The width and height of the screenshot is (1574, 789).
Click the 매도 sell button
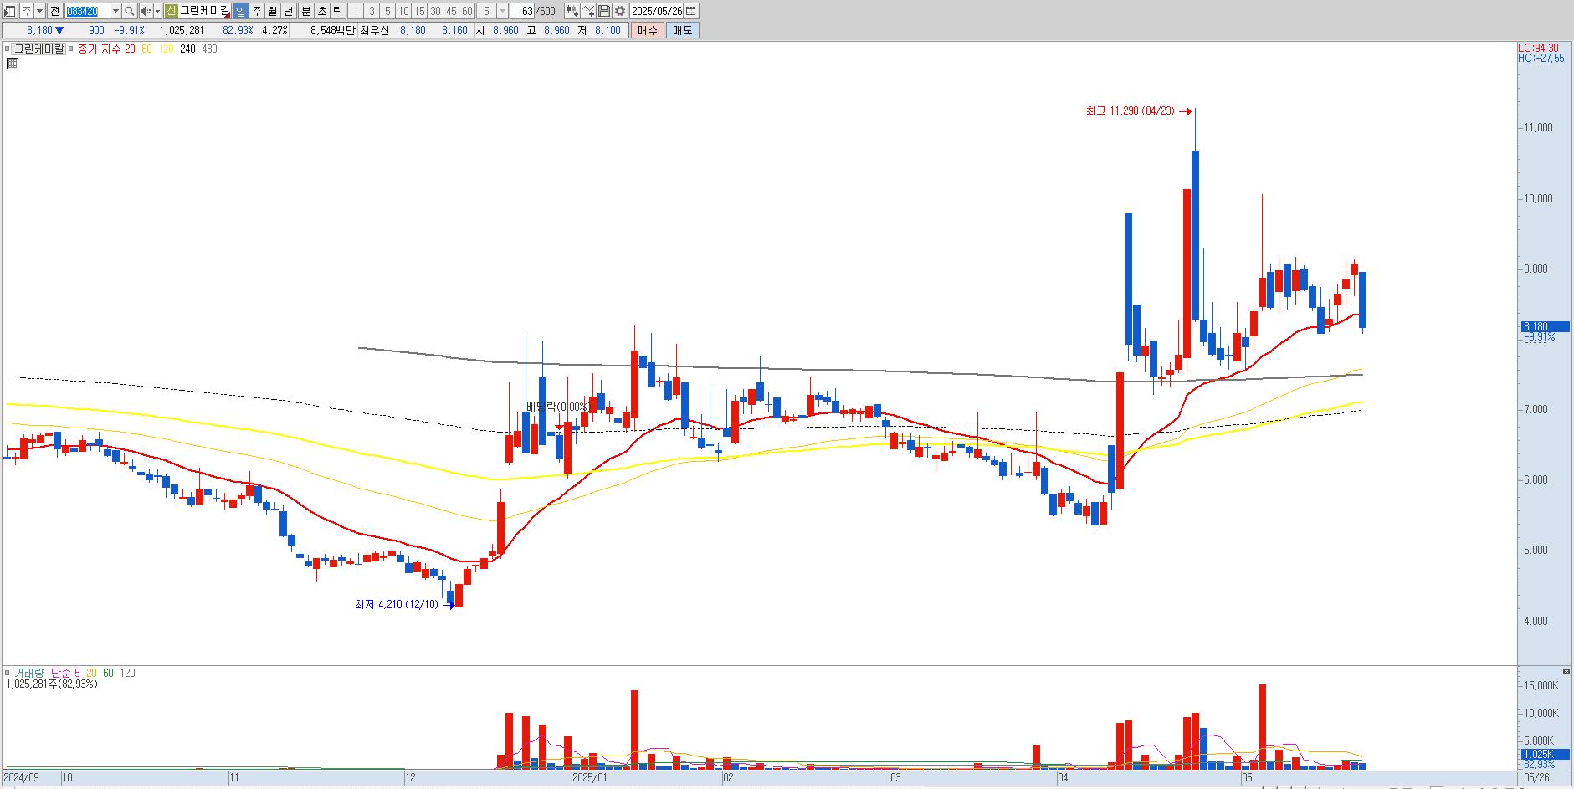[682, 30]
